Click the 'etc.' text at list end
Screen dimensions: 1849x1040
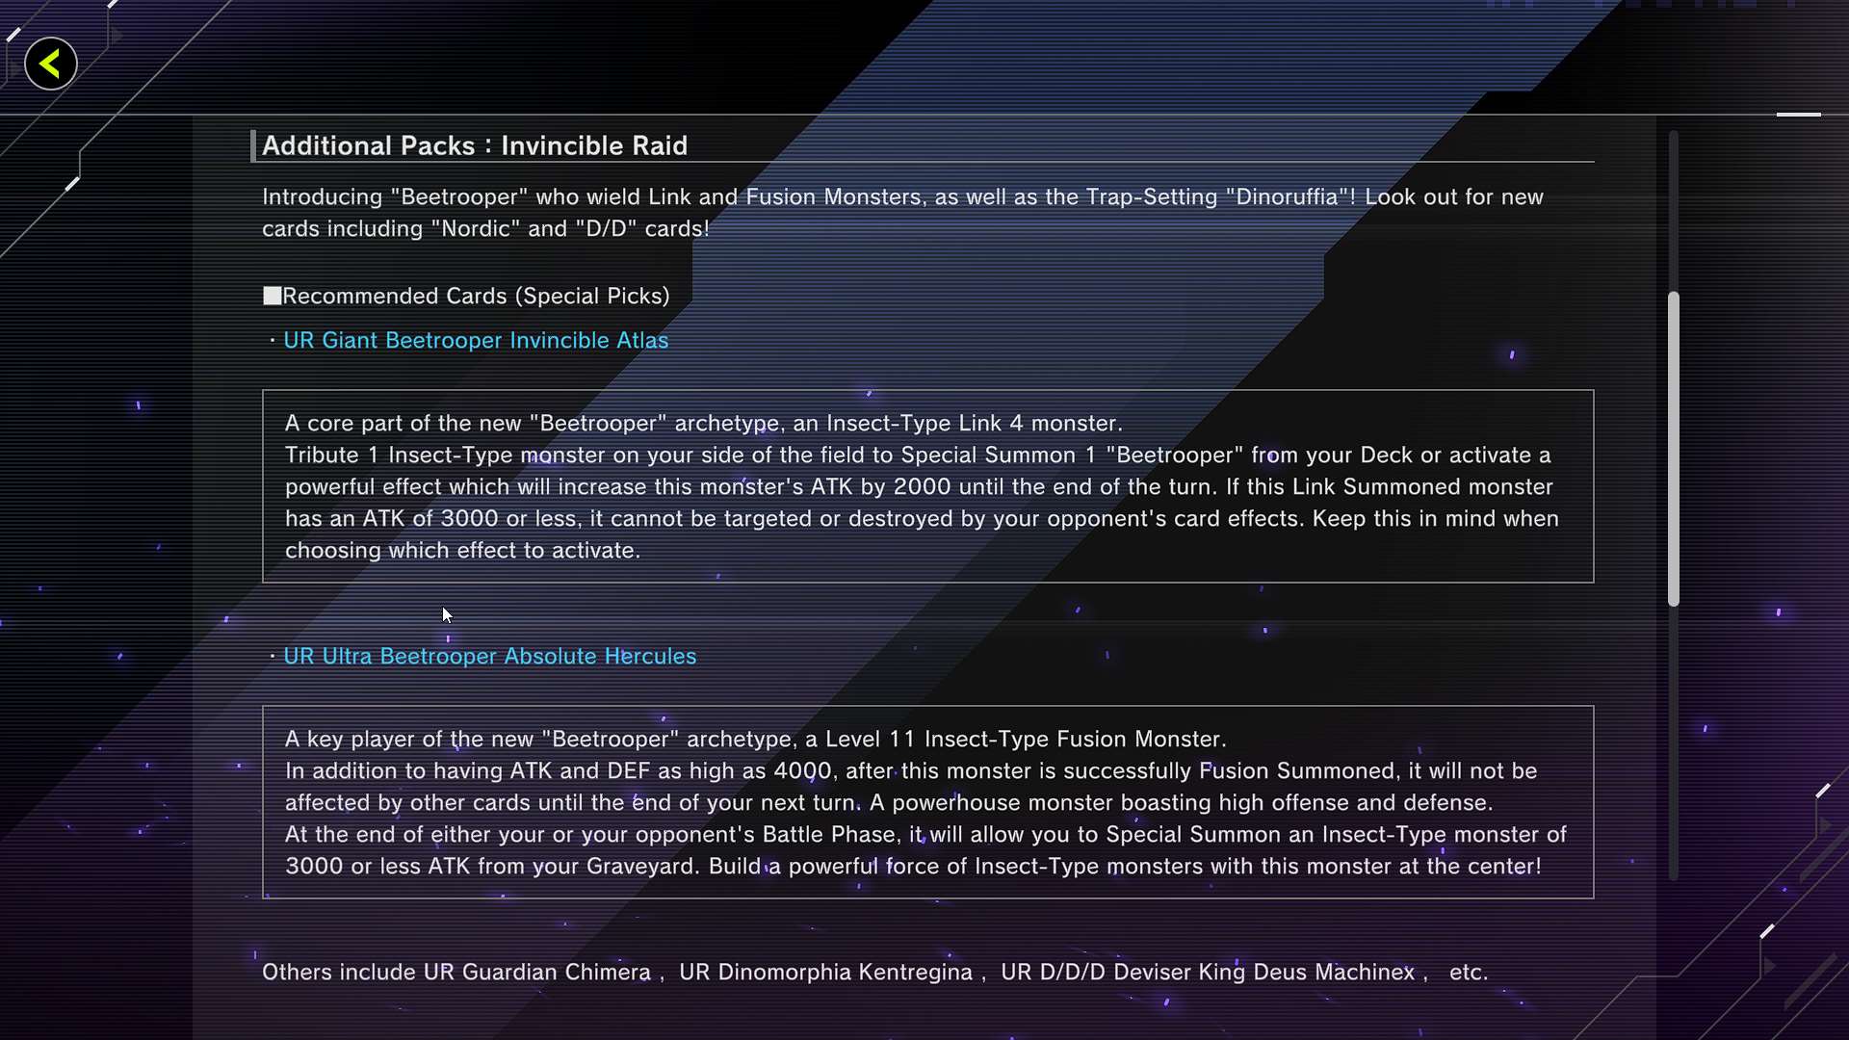[1468, 973]
